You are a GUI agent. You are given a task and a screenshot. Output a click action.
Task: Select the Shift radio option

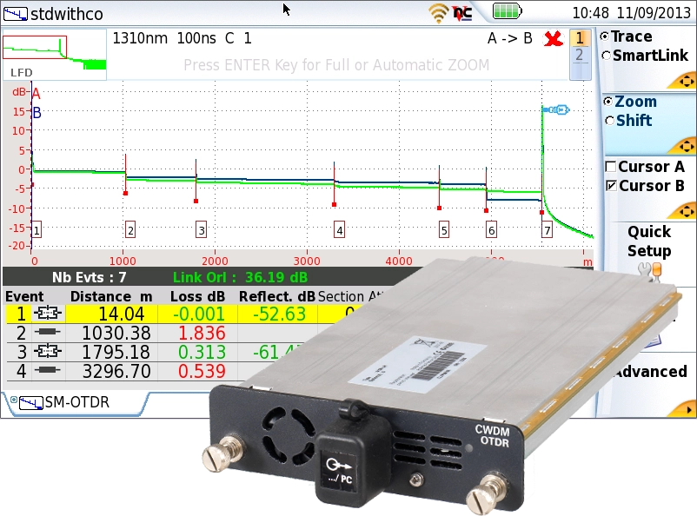click(x=610, y=121)
